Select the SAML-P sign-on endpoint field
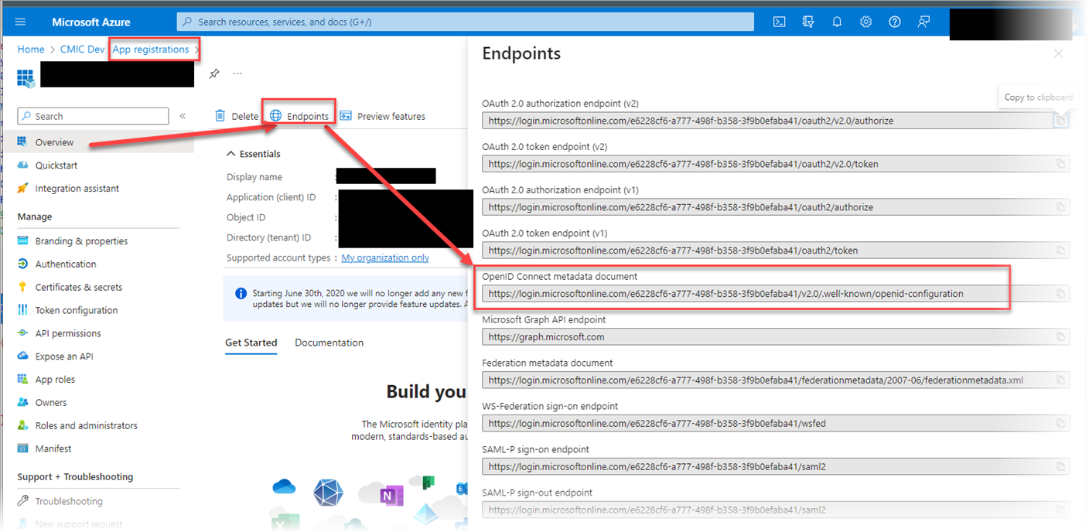The height and width of the screenshot is (532, 1089). tap(776, 467)
